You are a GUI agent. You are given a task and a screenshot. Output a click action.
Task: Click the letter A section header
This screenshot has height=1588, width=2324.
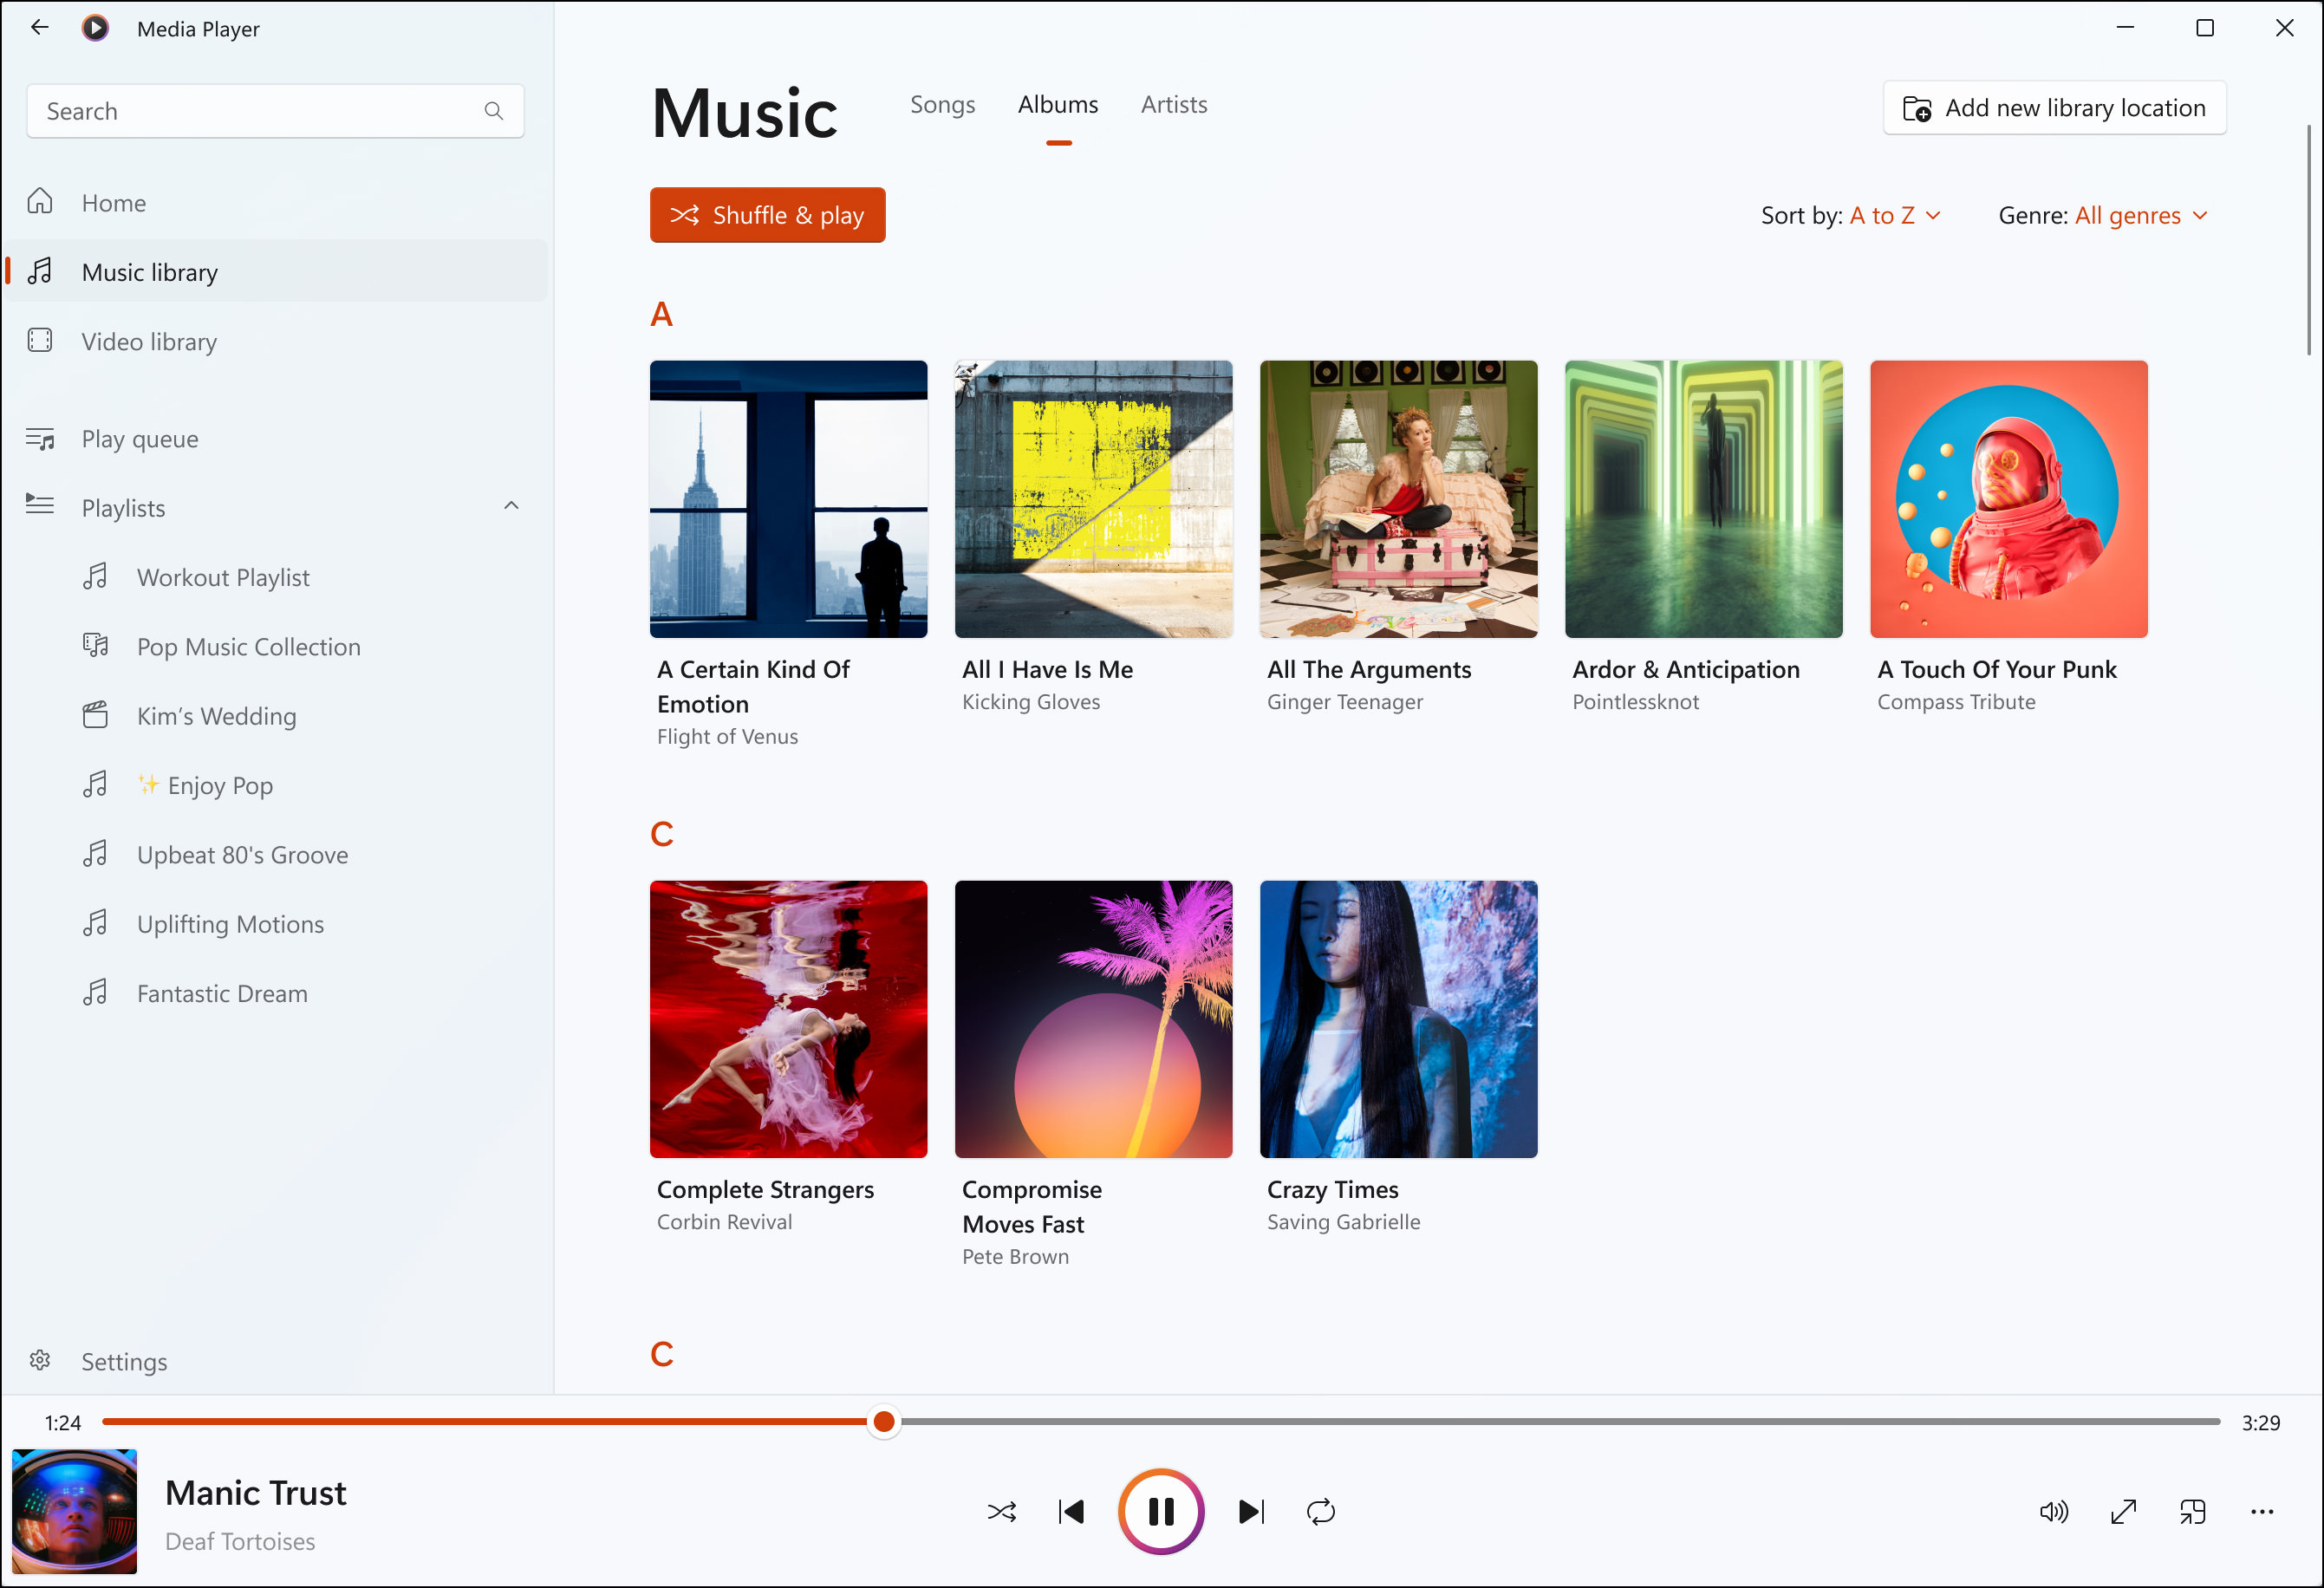[x=661, y=315]
